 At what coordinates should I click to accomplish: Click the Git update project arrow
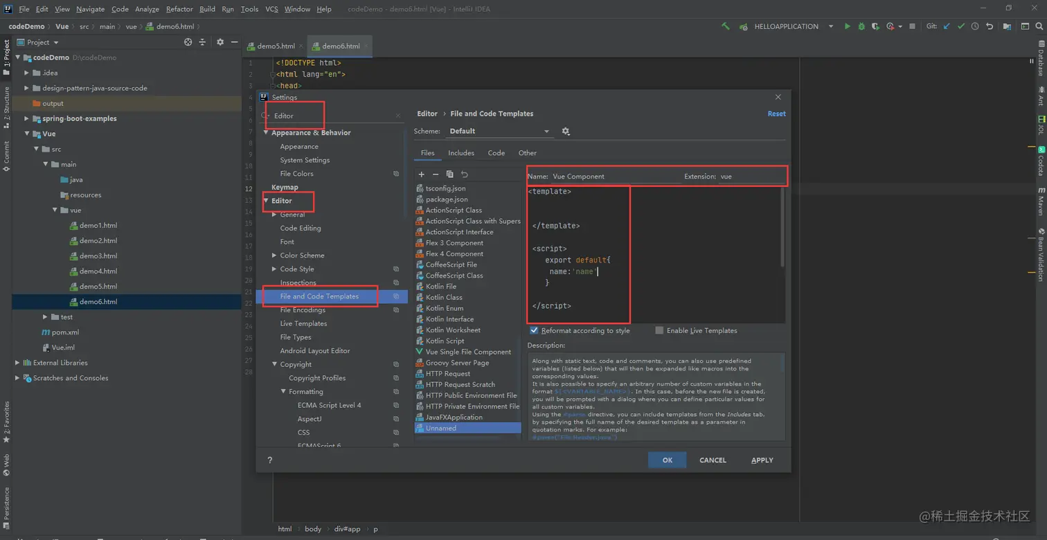947,26
